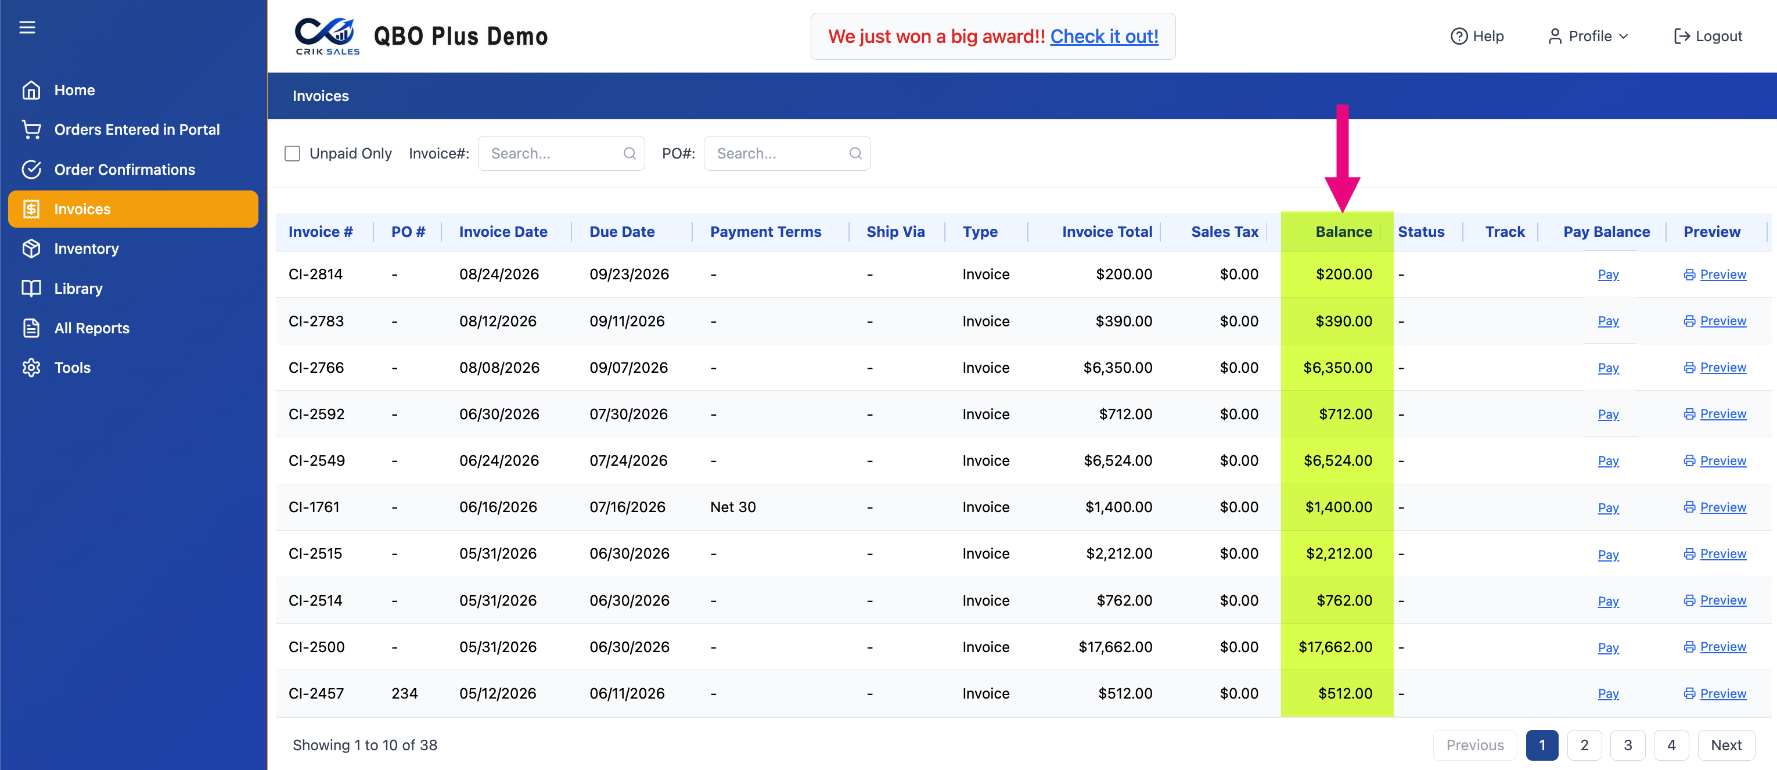Click the Next pagination button
The image size is (1777, 770).
(x=1726, y=745)
